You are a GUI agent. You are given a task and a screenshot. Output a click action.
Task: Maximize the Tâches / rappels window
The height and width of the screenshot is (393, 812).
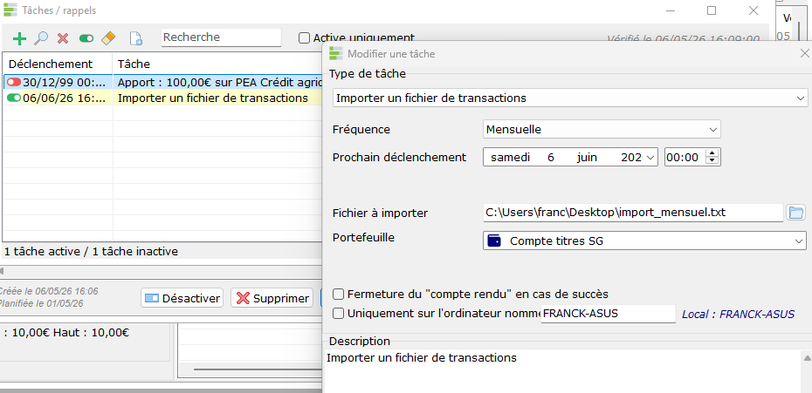point(712,10)
